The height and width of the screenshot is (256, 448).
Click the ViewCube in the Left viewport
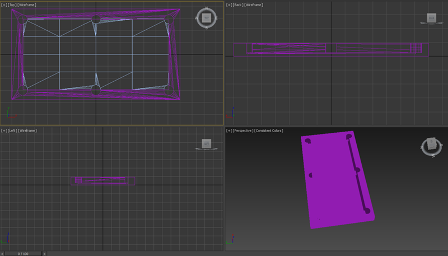coord(207,145)
